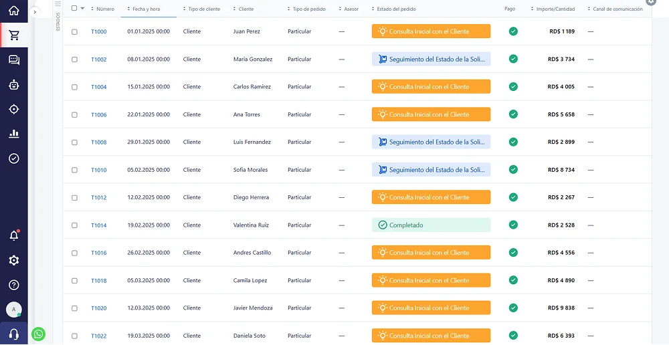
Task: Open the robot chatbot sidebar icon
Action: (x=13, y=84)
